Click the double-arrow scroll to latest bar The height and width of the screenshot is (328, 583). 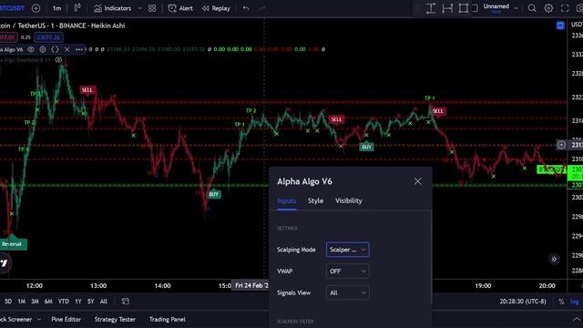tap(554, 259)
